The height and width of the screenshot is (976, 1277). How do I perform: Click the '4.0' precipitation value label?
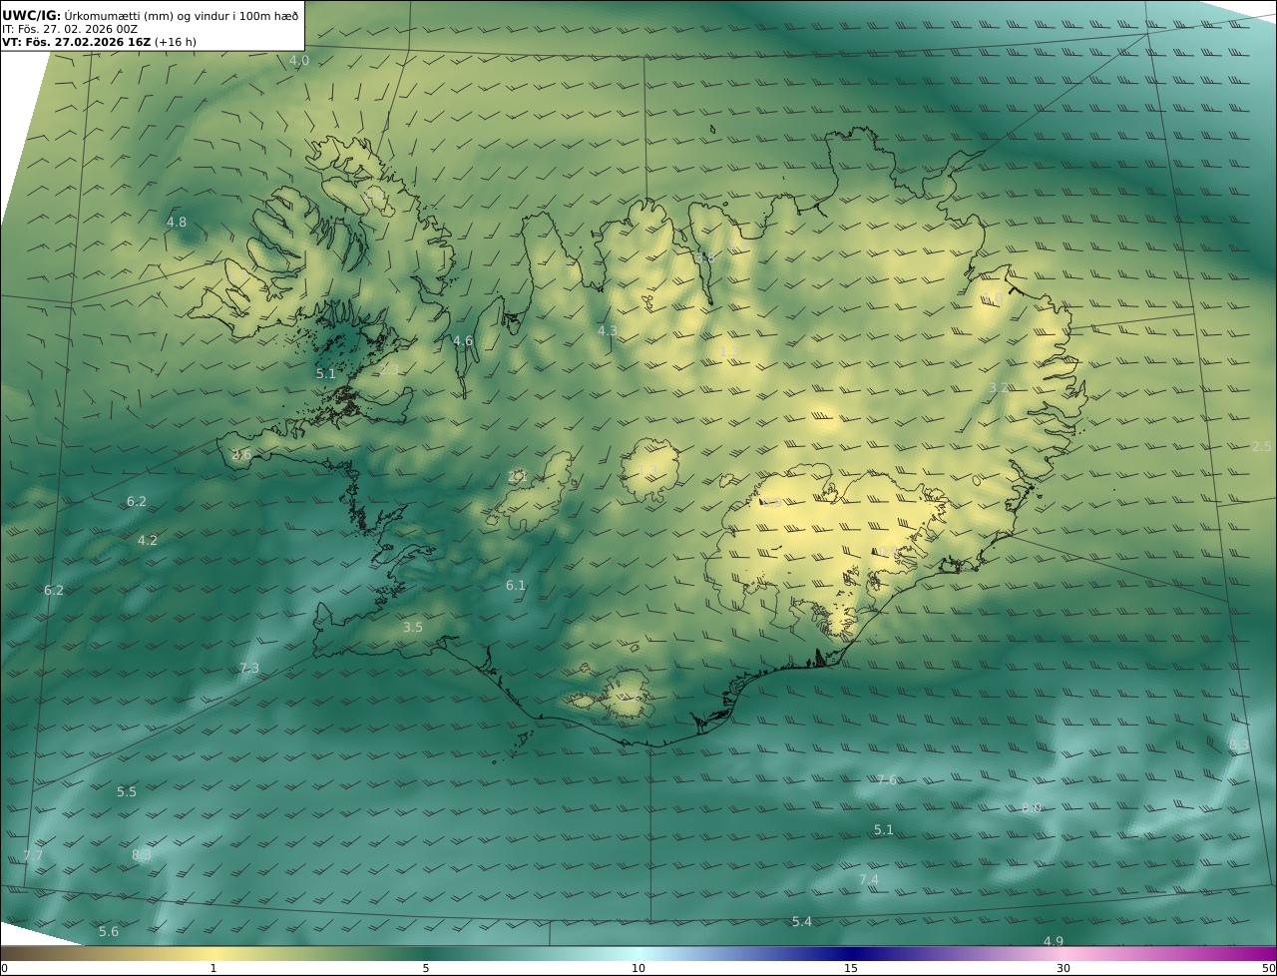(299, 61)
